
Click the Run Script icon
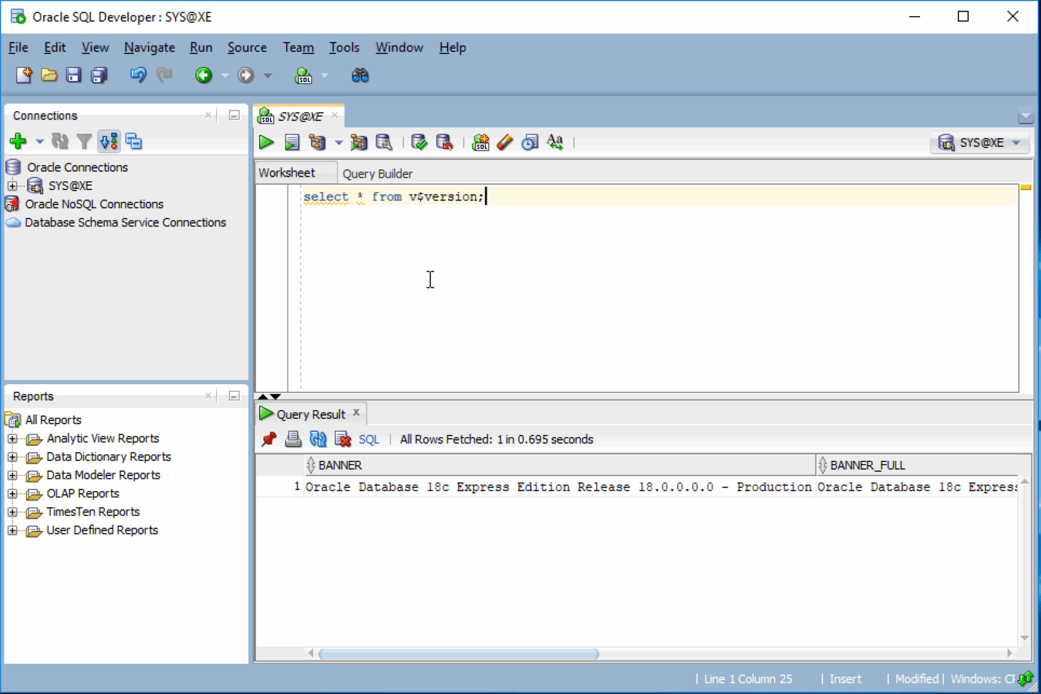coord(292,142)
